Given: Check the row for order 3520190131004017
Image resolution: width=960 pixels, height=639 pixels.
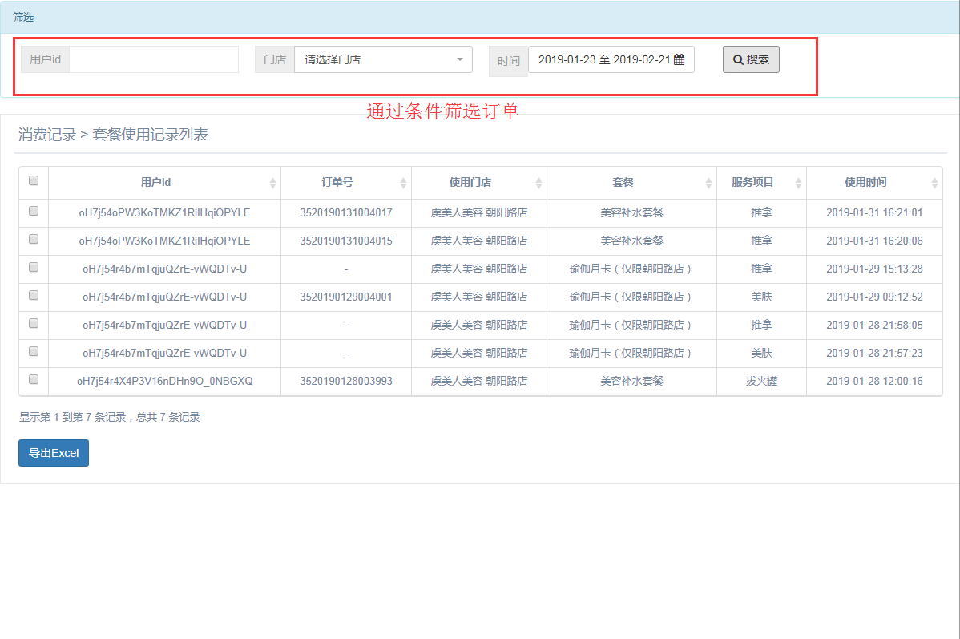Looking at the screenshot, I should tap(34, 212).
